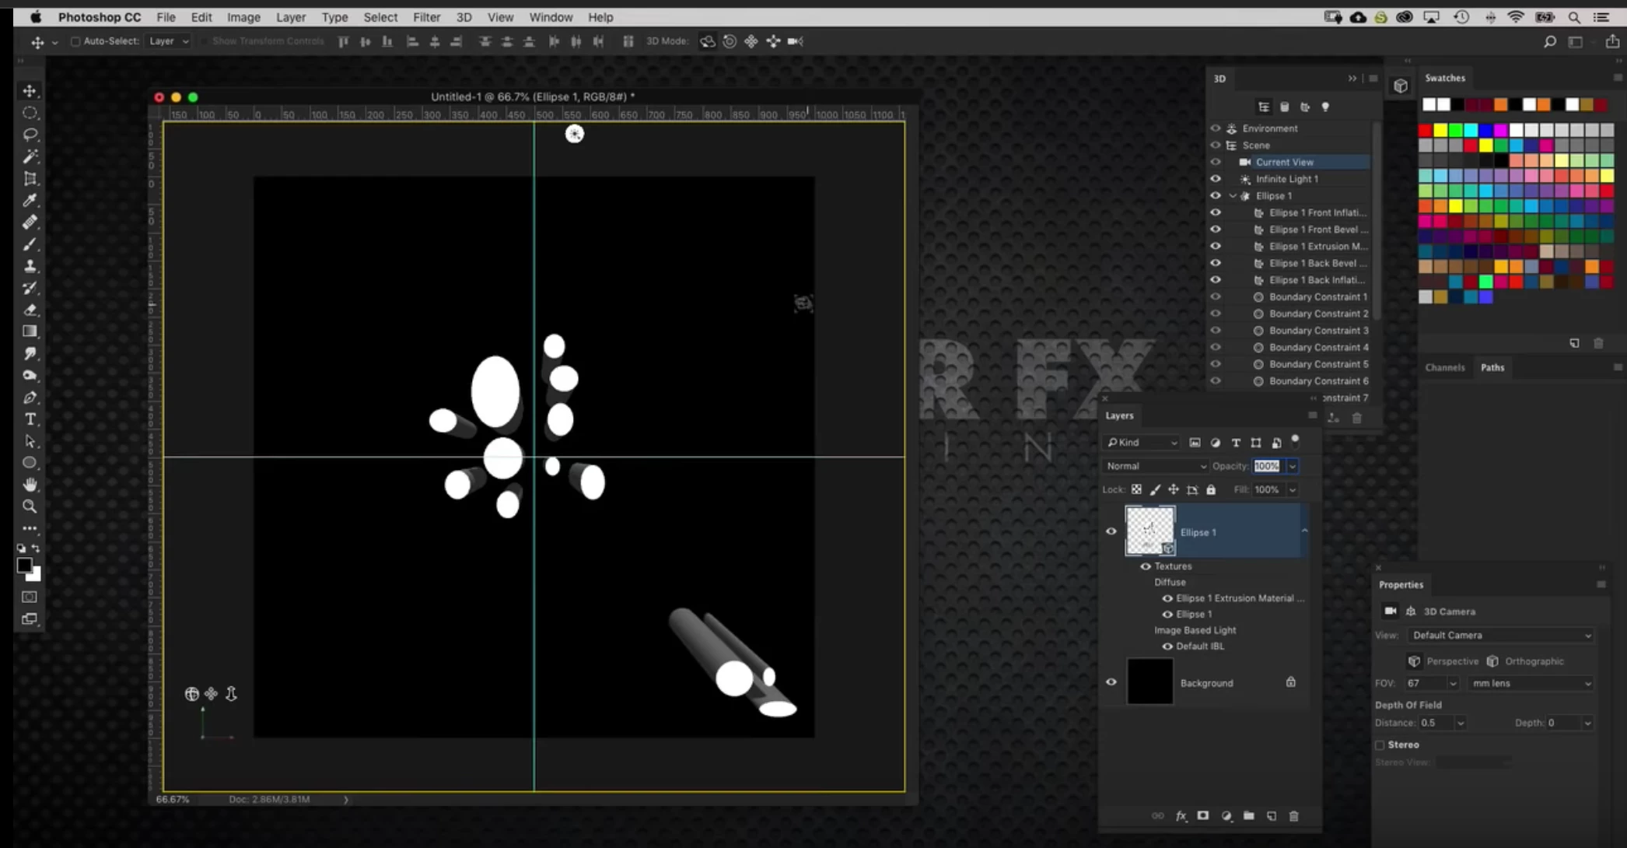Collapse the Ellipse 1 tree item

[x=1233, y=196]
